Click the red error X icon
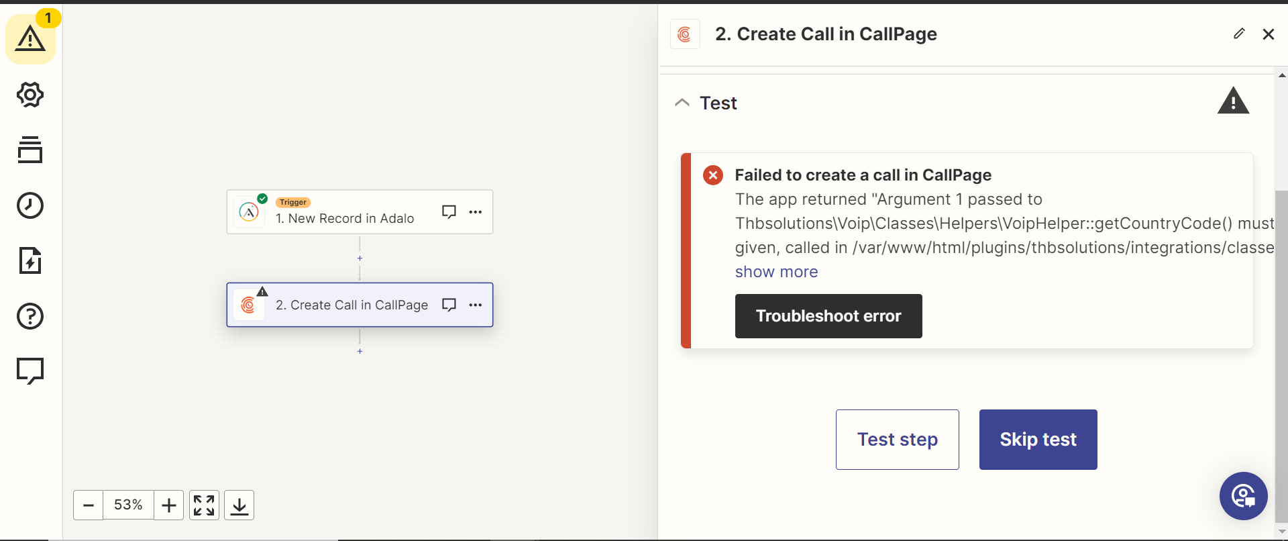 (713, 175)
